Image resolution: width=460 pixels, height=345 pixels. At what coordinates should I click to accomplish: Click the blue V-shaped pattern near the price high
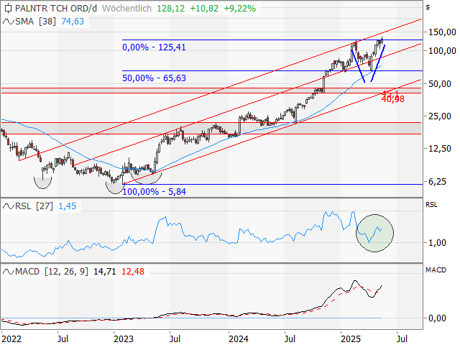coord(368,63)
